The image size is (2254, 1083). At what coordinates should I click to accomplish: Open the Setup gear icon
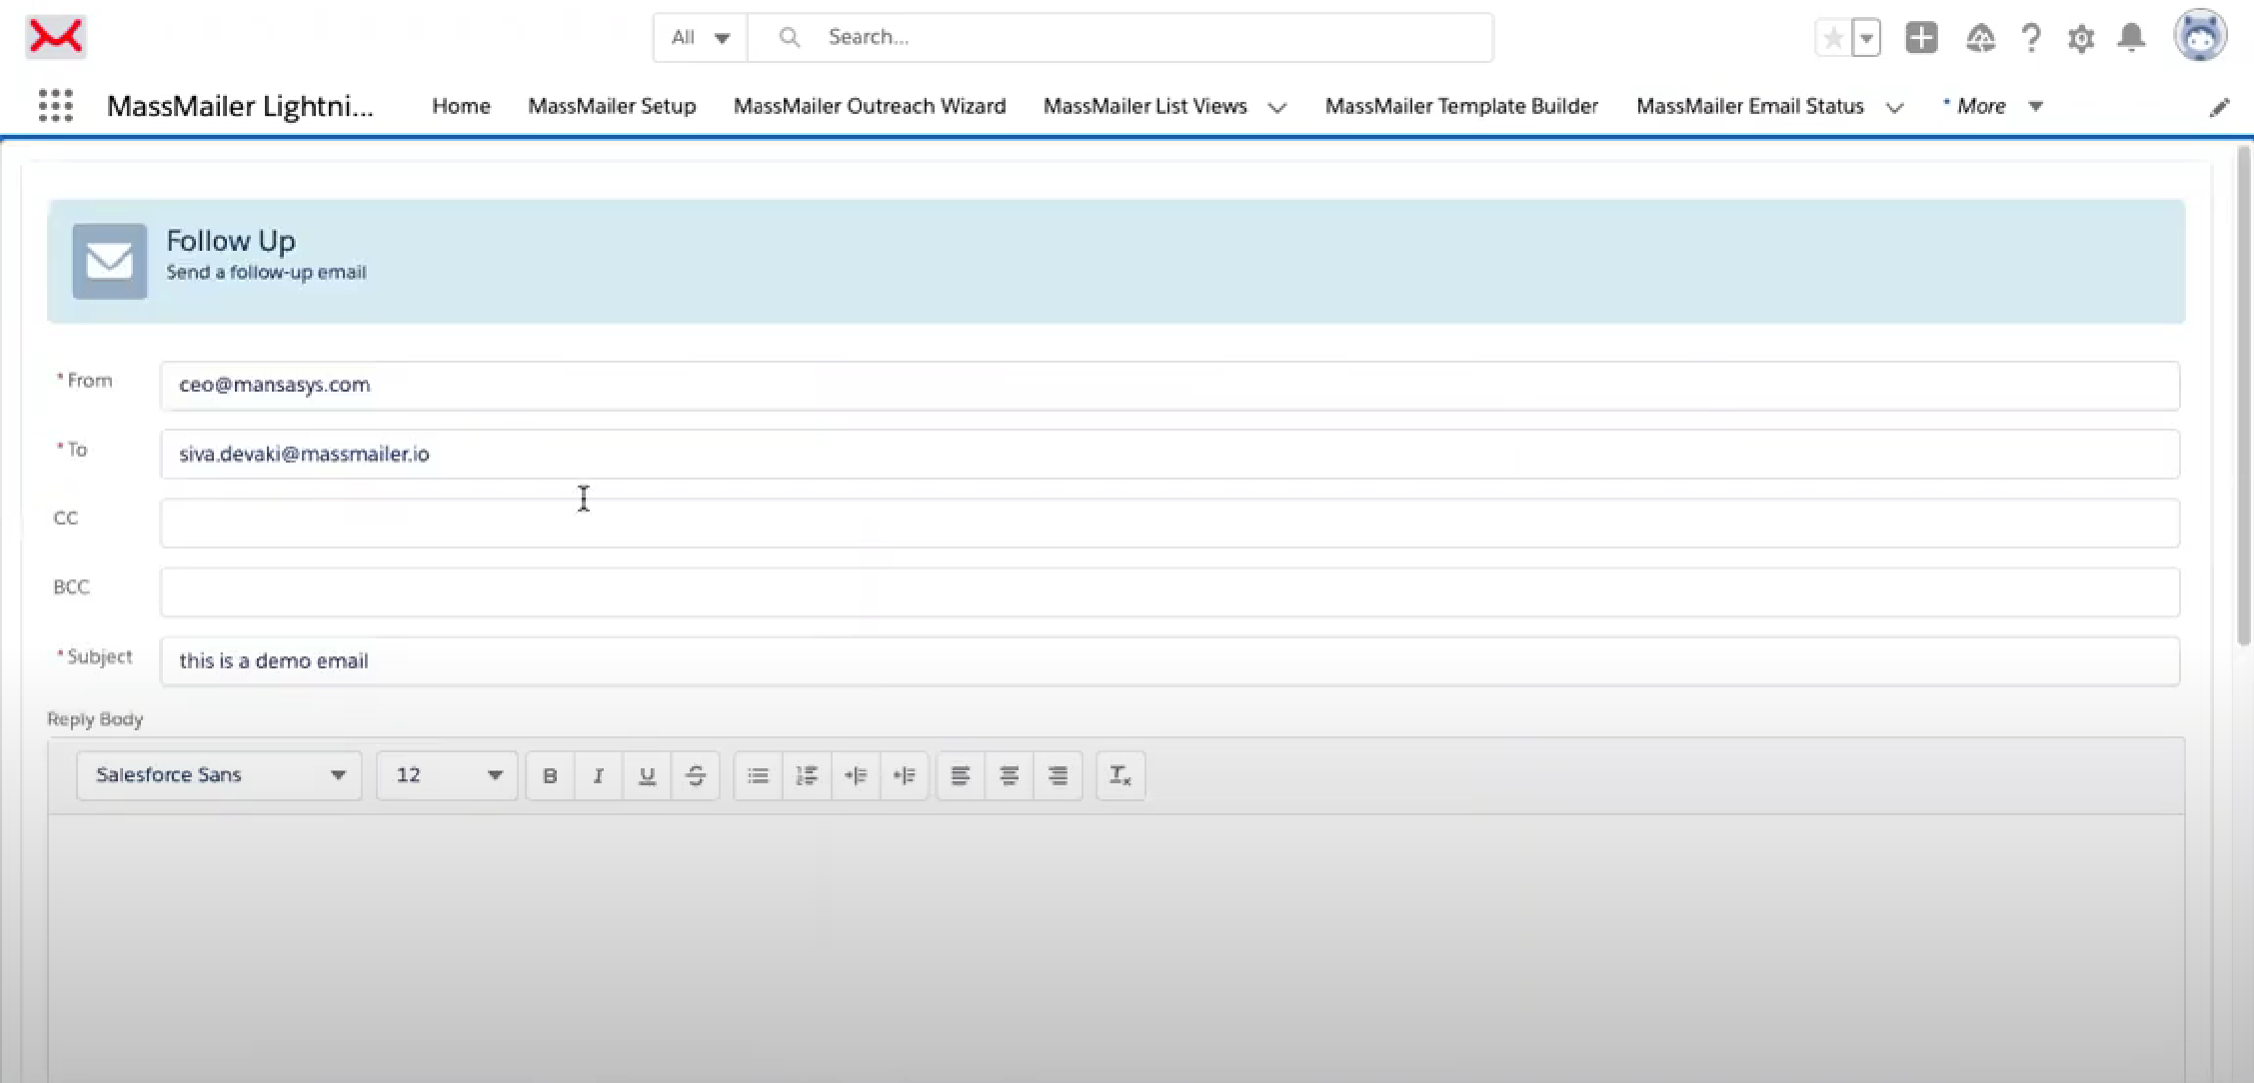[2081, 38]
